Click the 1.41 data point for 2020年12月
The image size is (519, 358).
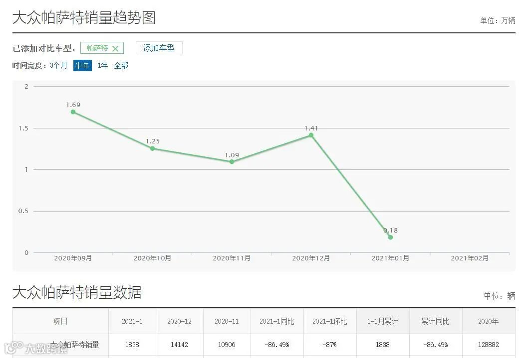tap(311, 135)
